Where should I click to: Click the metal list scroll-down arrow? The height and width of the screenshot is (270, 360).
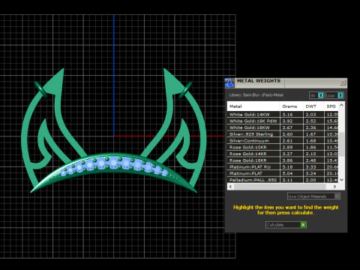point(342,180)
